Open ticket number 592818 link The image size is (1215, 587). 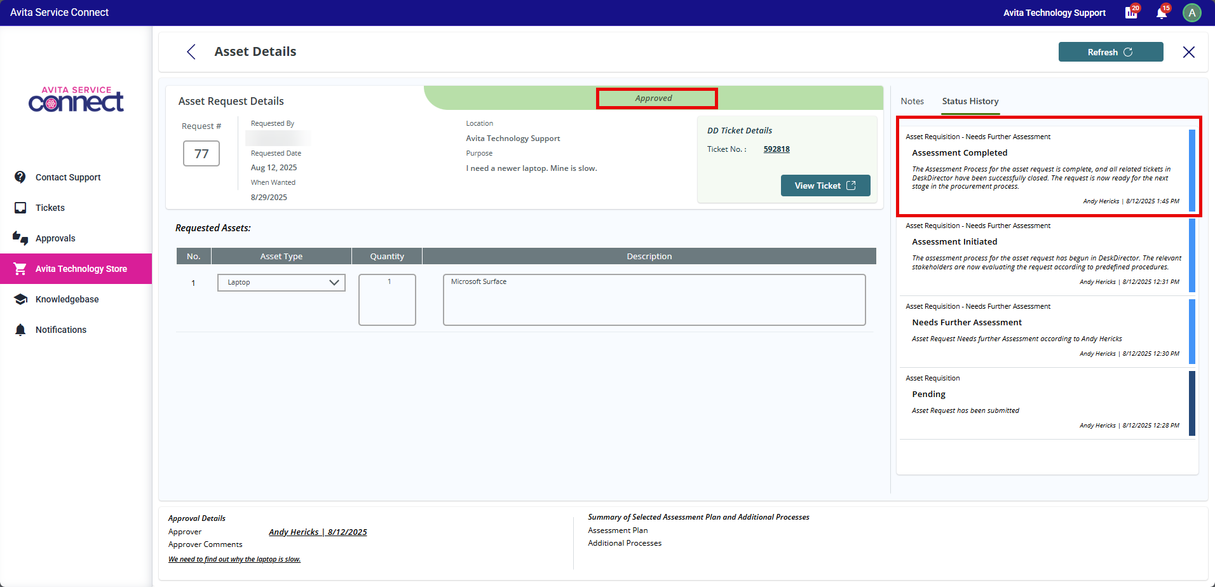coord(777,149)
